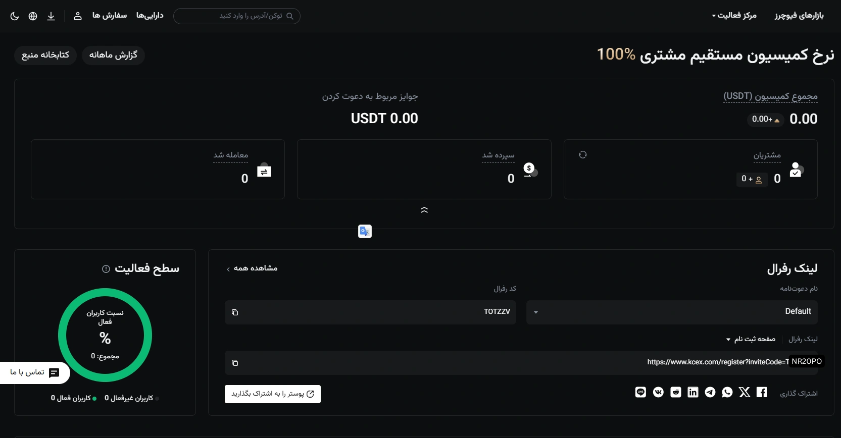Click the token/address search field
The height and width of the screenshot is (438, 841).
pos(237,16)
